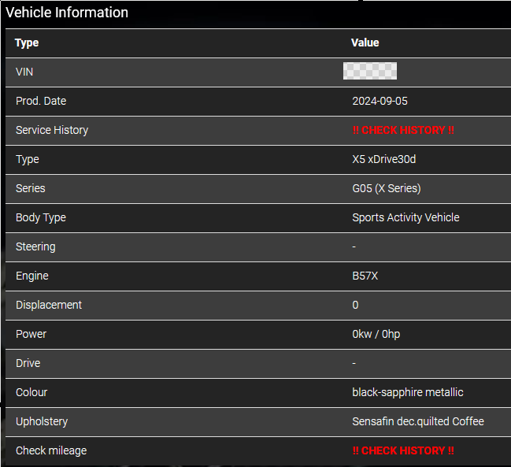
Task: Select the Type column header
Action: (27, 43)
